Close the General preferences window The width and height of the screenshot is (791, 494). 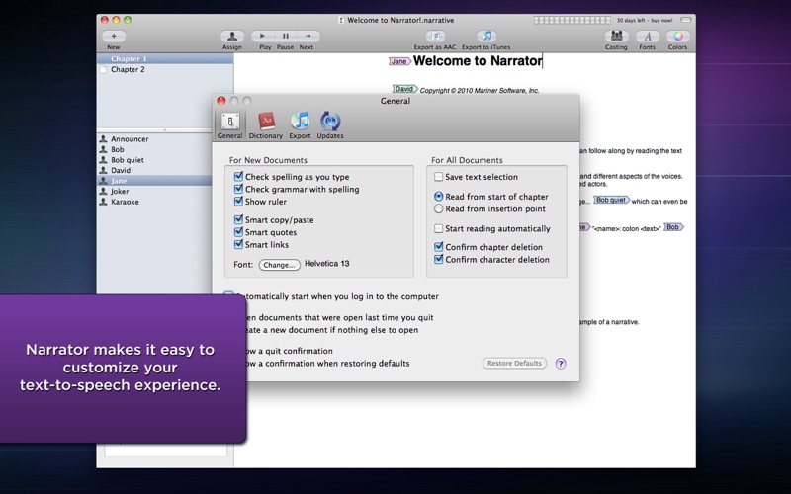coord(220,101)
